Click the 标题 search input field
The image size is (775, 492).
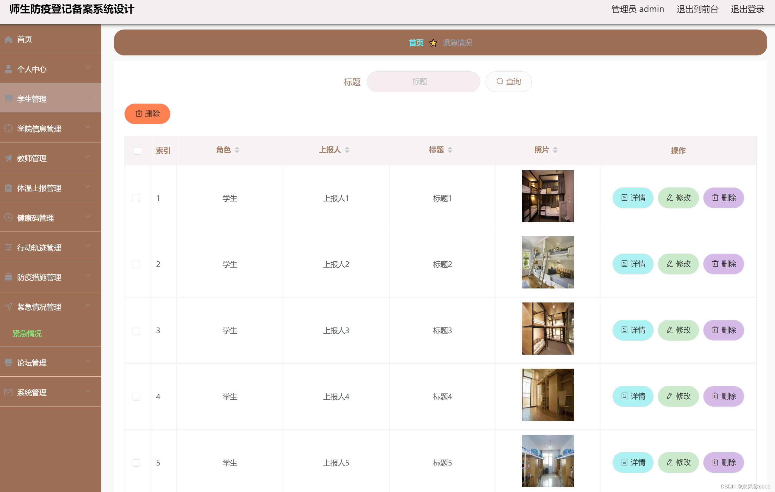point(423,82)
